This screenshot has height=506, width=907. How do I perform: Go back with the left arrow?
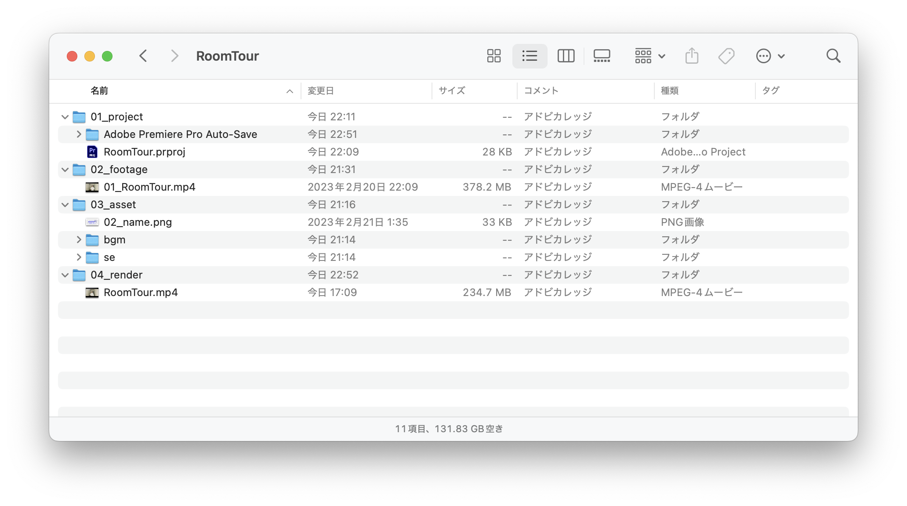pos(143,56)
